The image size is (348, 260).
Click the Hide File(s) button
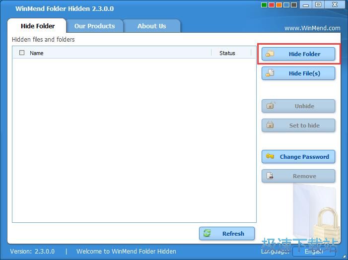[x=298, y=73]
